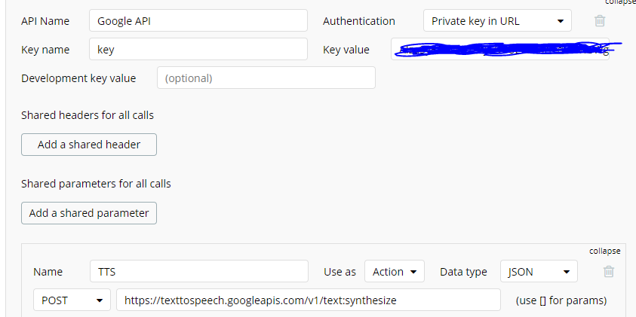The width and height of the screenshot is (636, 317).
Task: Click the '(use [] for params)' hint text
Action: tap(561, 300)
